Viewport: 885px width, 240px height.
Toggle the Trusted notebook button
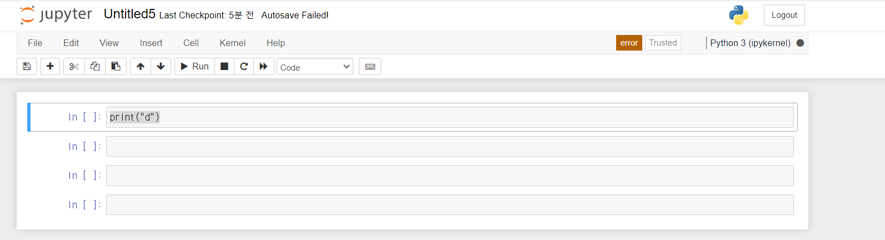tap(663, 43)
